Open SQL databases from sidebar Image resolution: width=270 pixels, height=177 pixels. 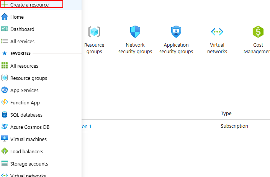point(26,115)
